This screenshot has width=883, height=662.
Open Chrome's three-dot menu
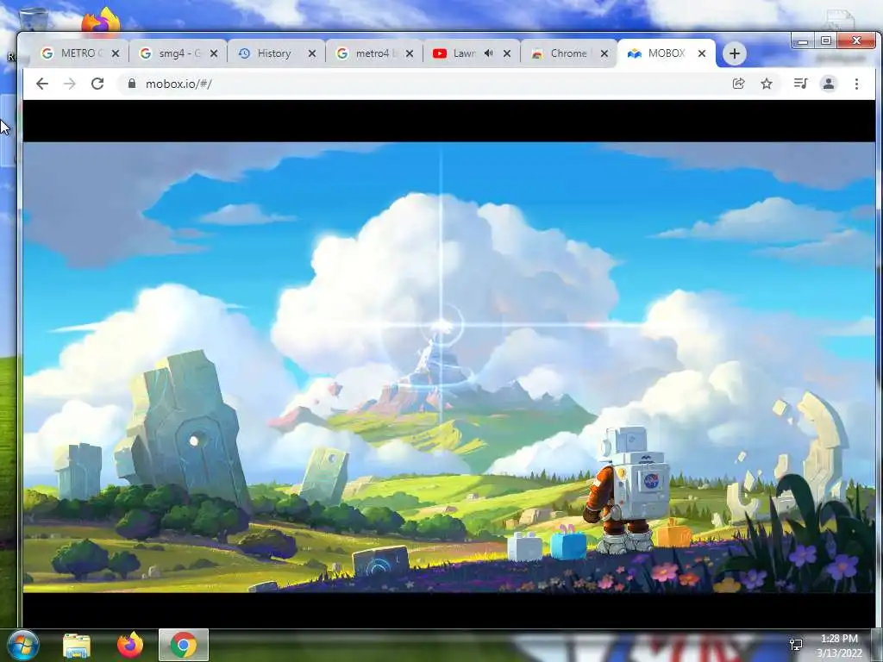click(x=856, y=84)
